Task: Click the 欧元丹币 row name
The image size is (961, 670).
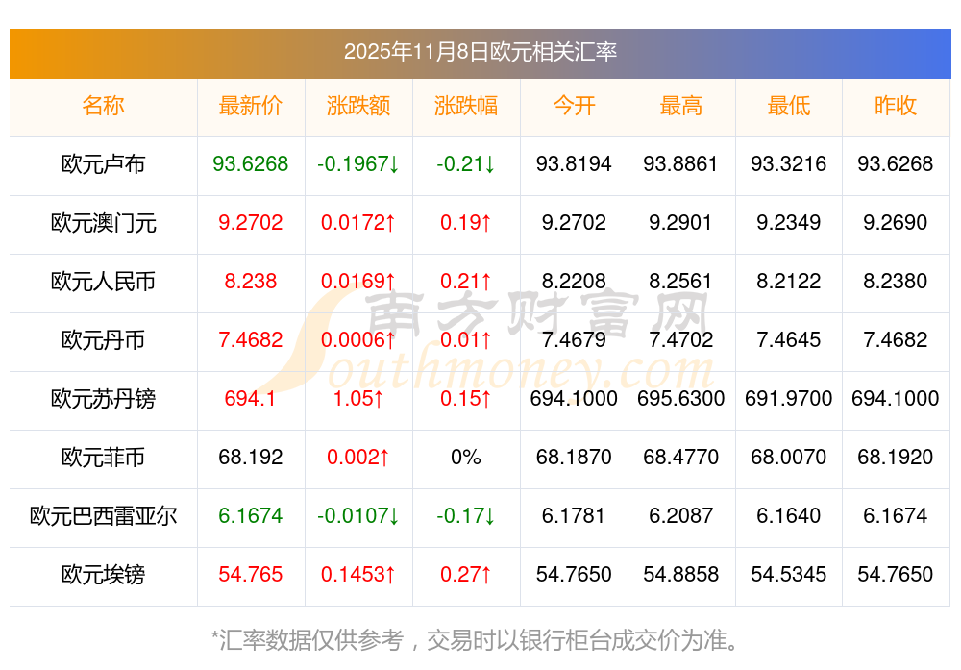Action: (103, 340)
